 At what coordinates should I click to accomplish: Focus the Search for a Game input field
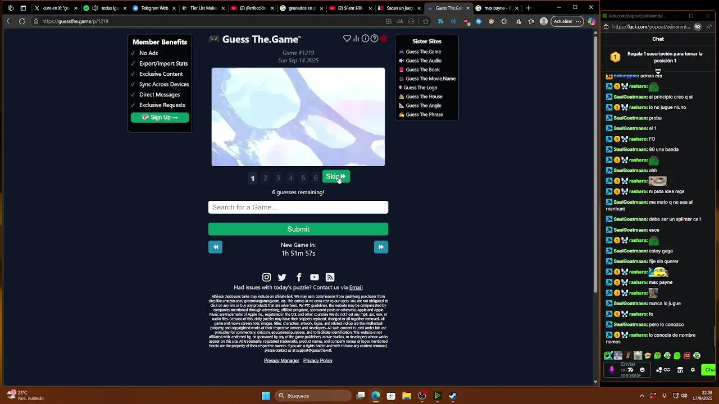[298, 208]
